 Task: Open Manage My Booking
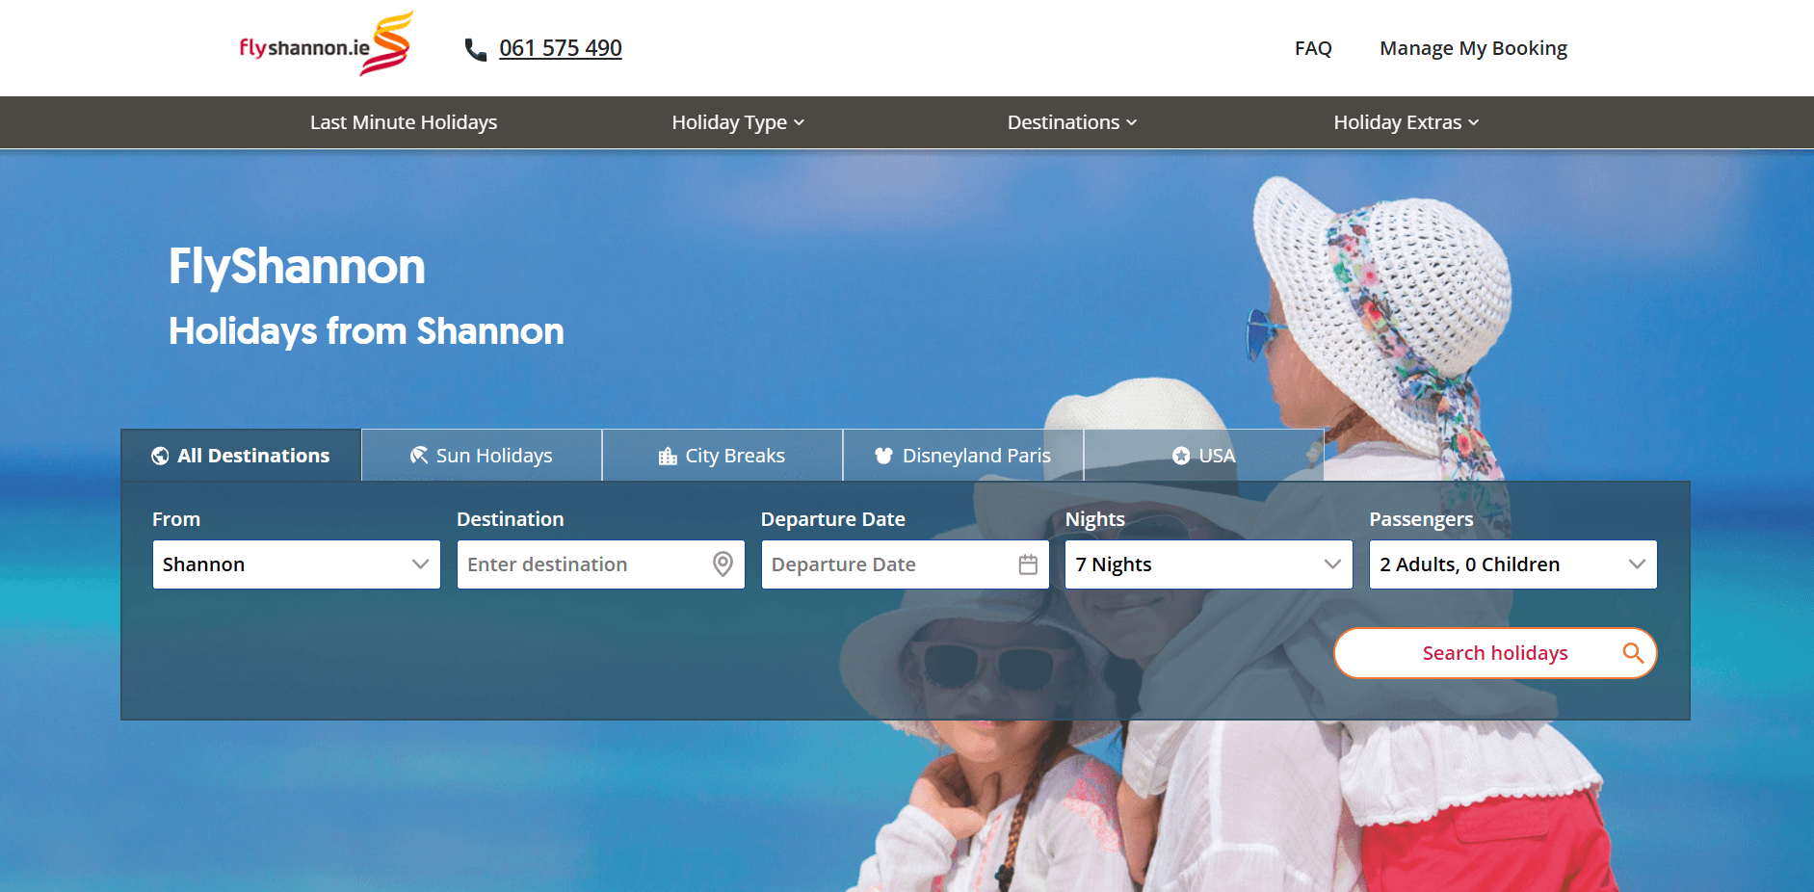tap(1473, 48)
